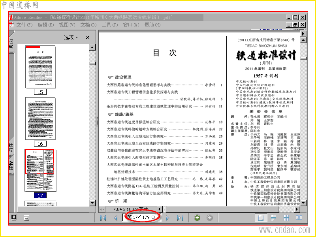
Task: Jump to last page of document
Action: (x=180, y=218)
